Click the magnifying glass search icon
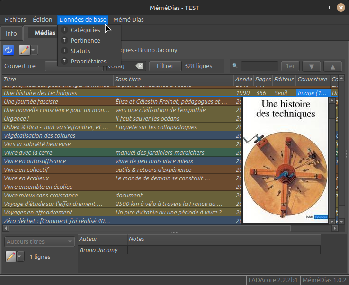 pyautogui.click(x=235, y=66)
